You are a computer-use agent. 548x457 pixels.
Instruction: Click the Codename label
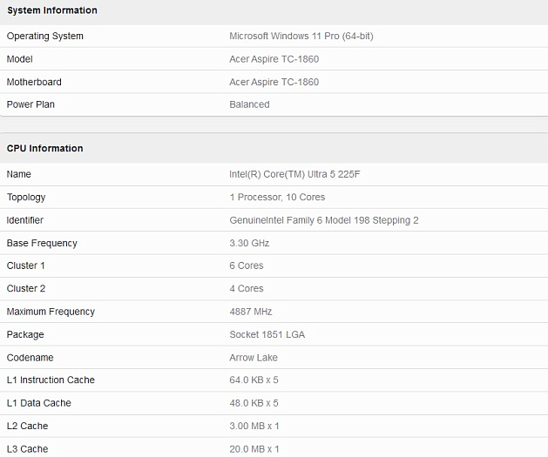(x=30, y=358)
